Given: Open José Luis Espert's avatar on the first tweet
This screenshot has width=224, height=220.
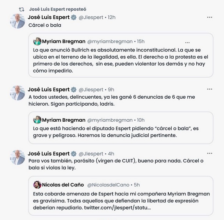Looking at the screenshot, I should point(18,21).
